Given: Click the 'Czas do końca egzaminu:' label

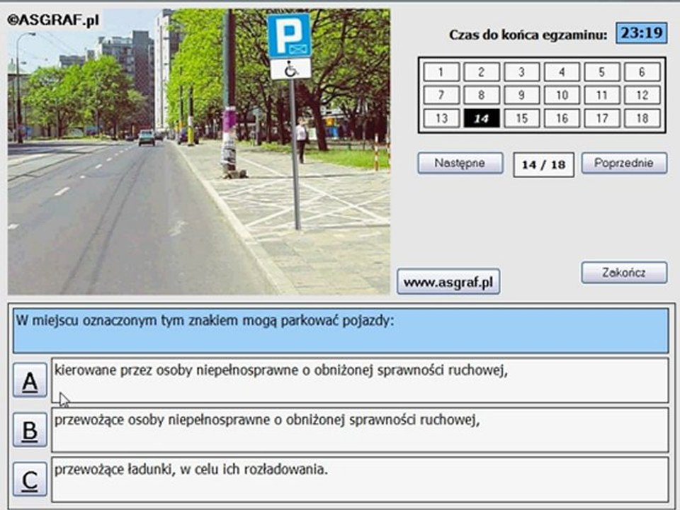Looking at the screenshot, I should click(528, 35).
